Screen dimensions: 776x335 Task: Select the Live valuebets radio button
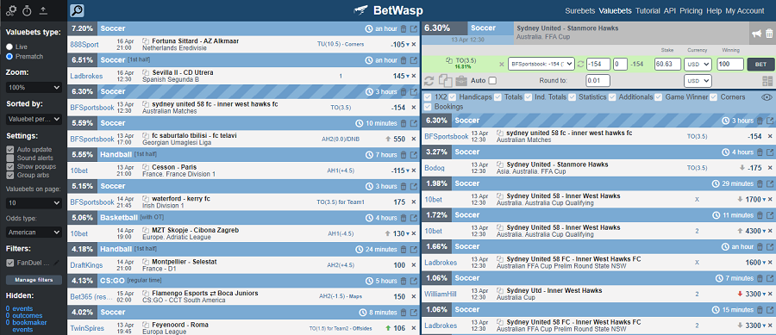9,47
